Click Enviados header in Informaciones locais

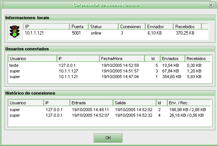[159, 27]
